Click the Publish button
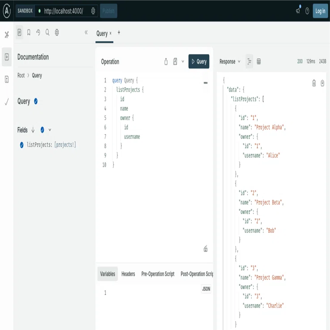The width and height of the screenshot is (330, 330). click(109, 11)
